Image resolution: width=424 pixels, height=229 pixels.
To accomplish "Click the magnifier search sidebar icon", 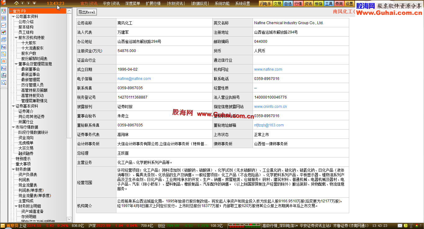I will click(4, 83).
